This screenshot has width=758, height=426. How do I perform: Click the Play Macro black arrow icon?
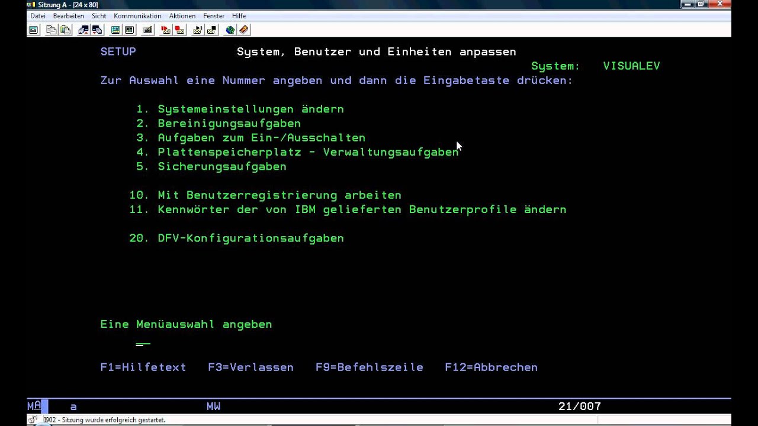pyautogui.click(x=198, y=30)
